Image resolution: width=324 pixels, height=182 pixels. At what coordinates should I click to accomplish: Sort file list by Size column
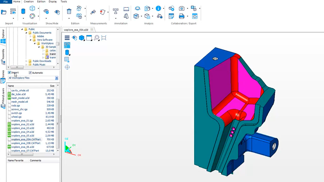coord(52,86)
